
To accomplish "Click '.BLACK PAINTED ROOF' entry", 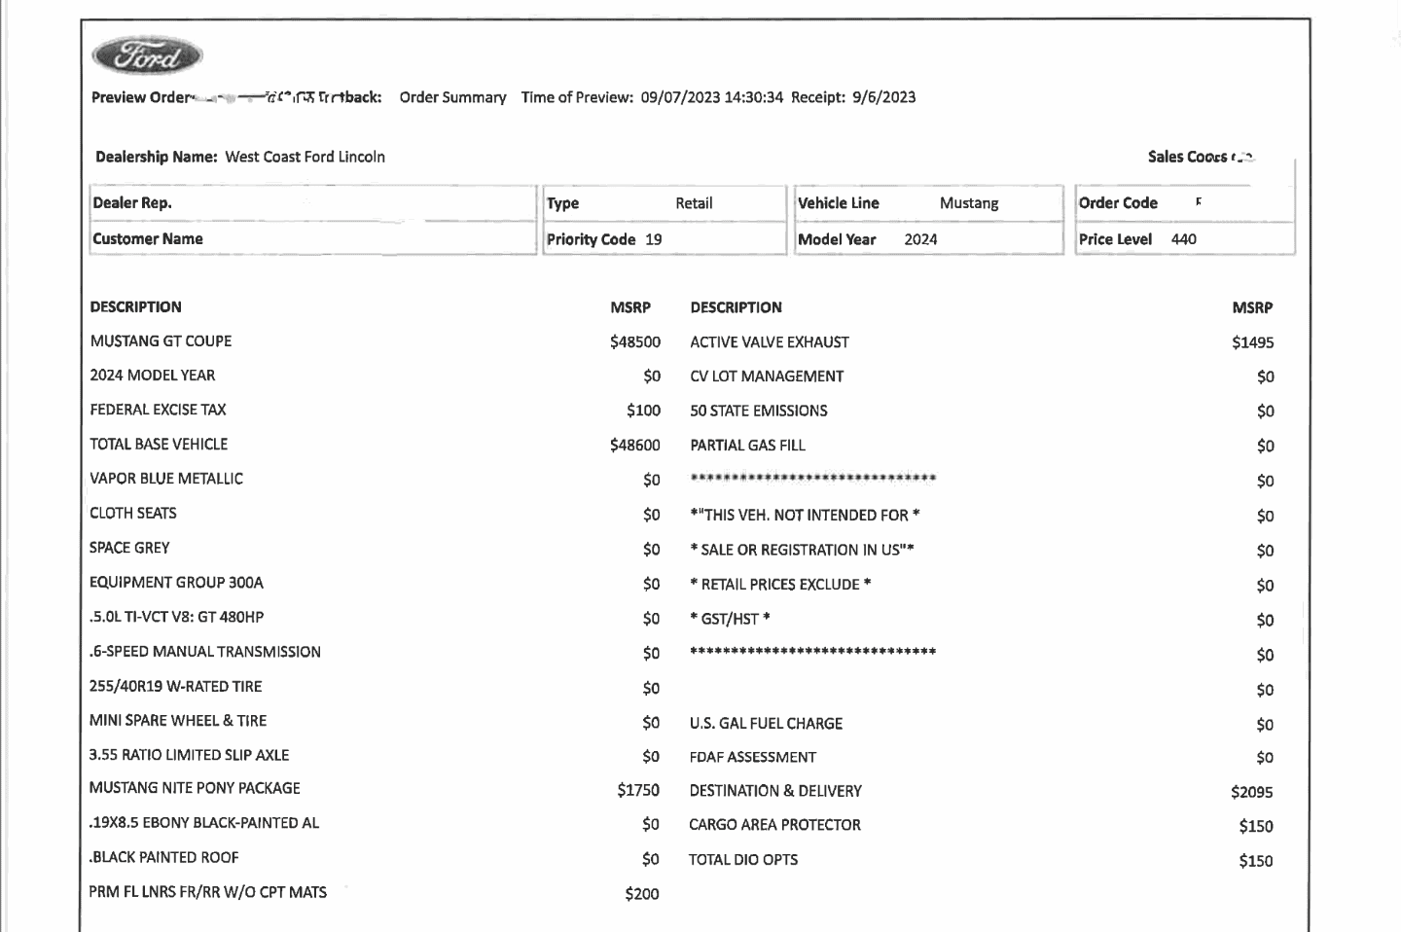I will point(163,857).
